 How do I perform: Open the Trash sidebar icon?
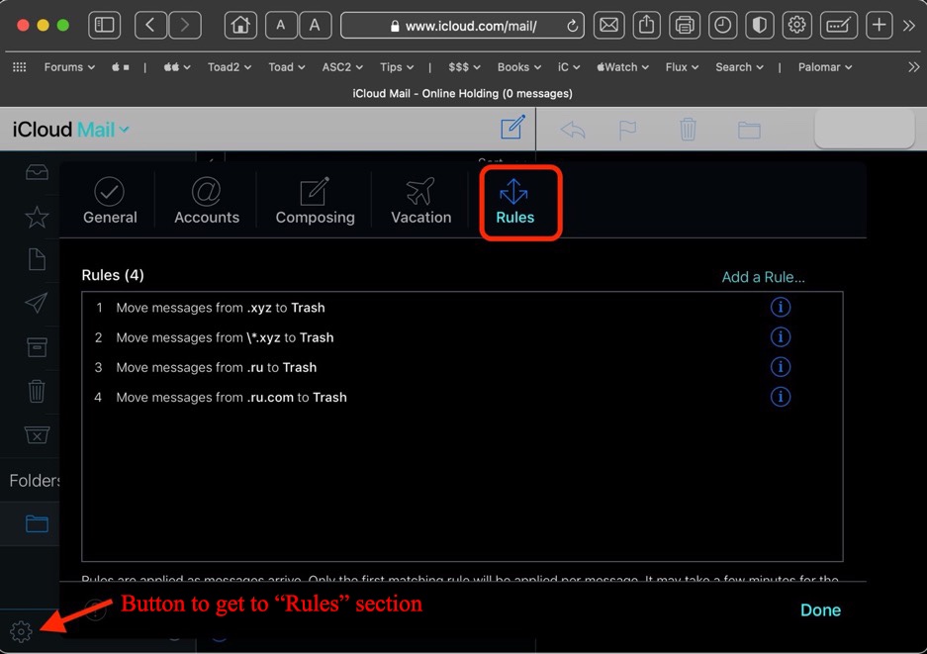coord(36,391)
